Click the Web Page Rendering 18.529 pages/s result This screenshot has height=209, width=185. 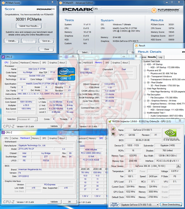pyautogui.click(x=168, y=92)
